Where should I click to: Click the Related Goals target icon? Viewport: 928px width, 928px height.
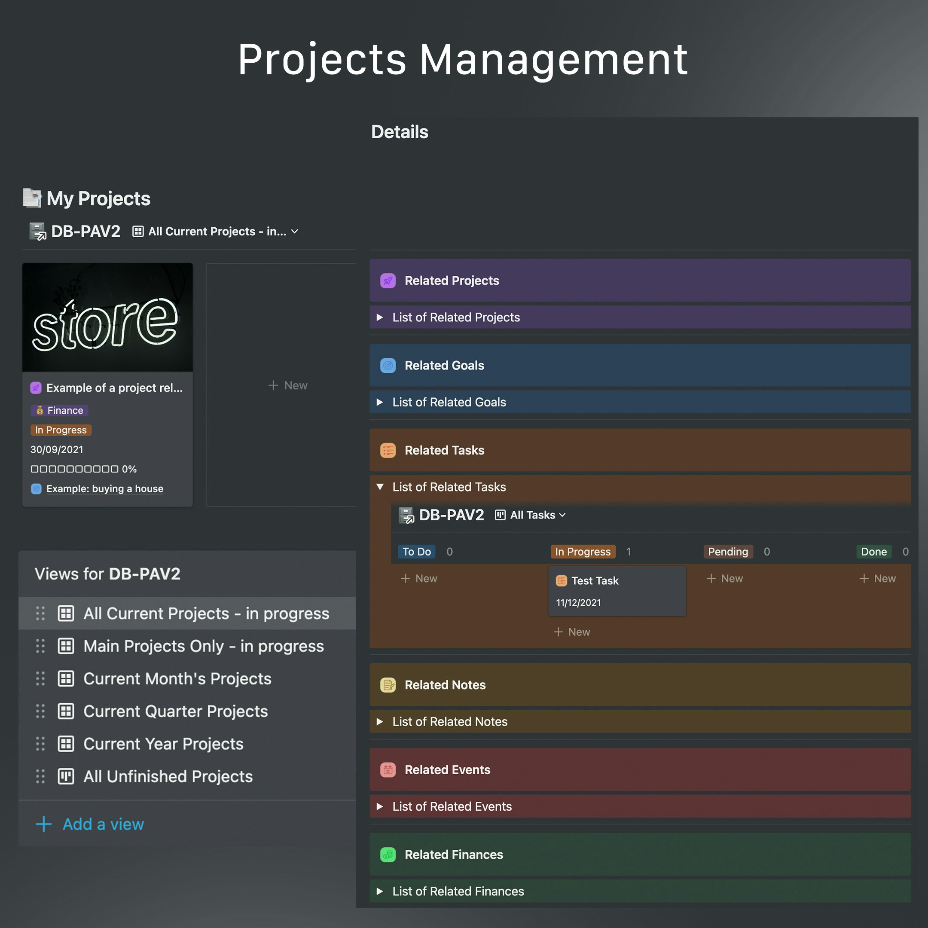(x=388, y=365)
